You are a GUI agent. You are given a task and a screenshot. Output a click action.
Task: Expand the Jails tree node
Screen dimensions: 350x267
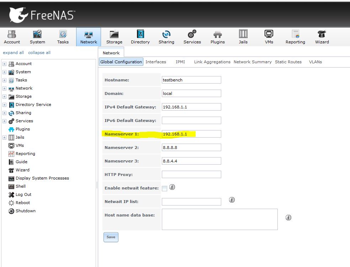[4, 137]
